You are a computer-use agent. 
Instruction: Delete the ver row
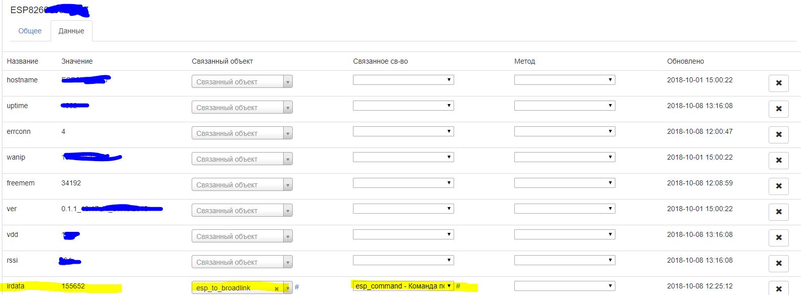(x=778, y=212)
